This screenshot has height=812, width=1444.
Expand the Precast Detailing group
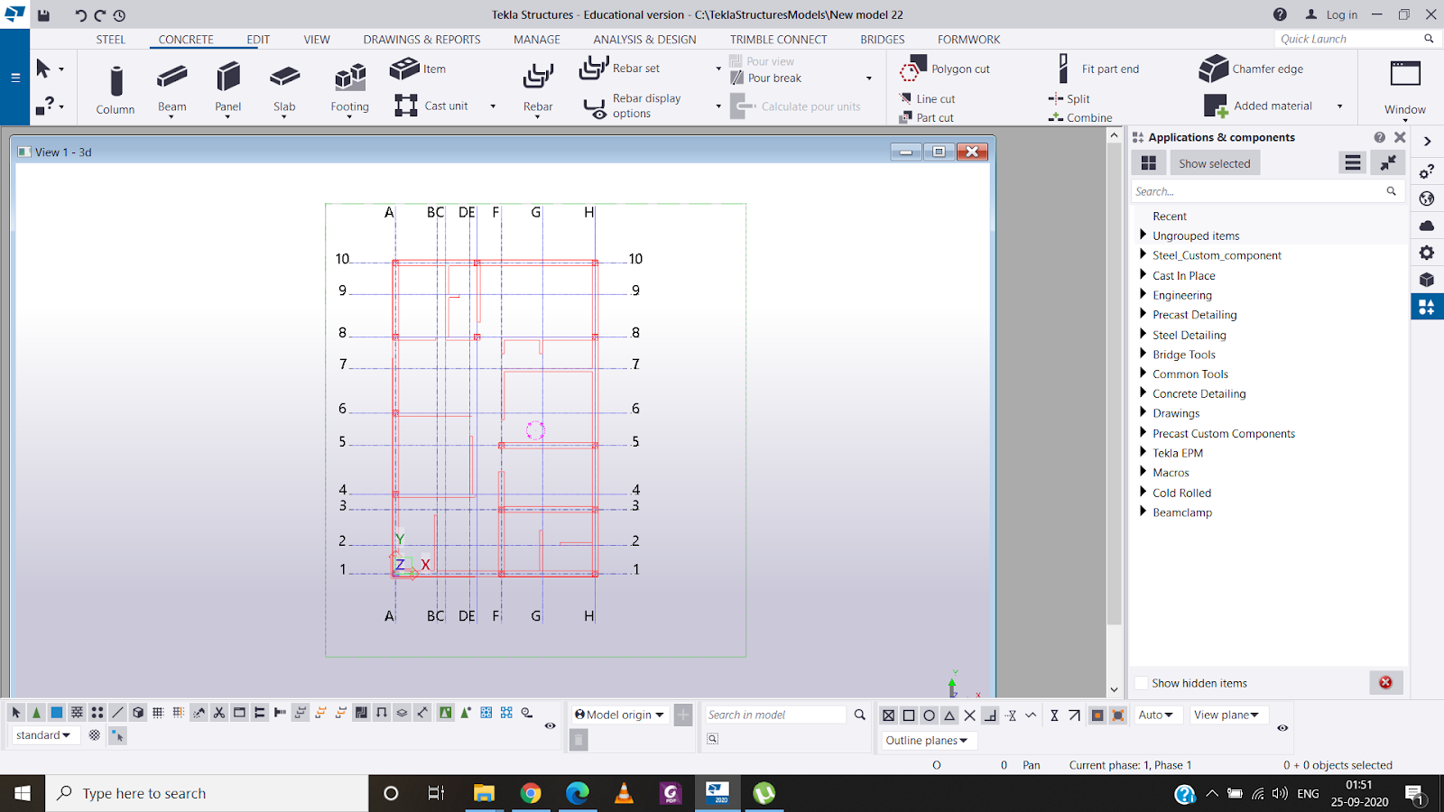tap(1143, 314)
